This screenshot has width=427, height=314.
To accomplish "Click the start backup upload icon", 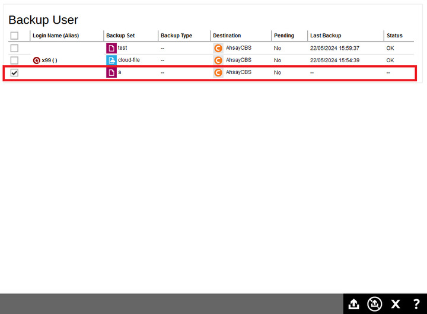I will [x=354, y=304].
